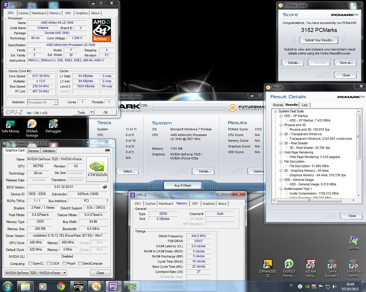This screenshot has height=292, width=366.
Task: Open the wPrime desktop shortcut
Action: [x=353, y=243]
